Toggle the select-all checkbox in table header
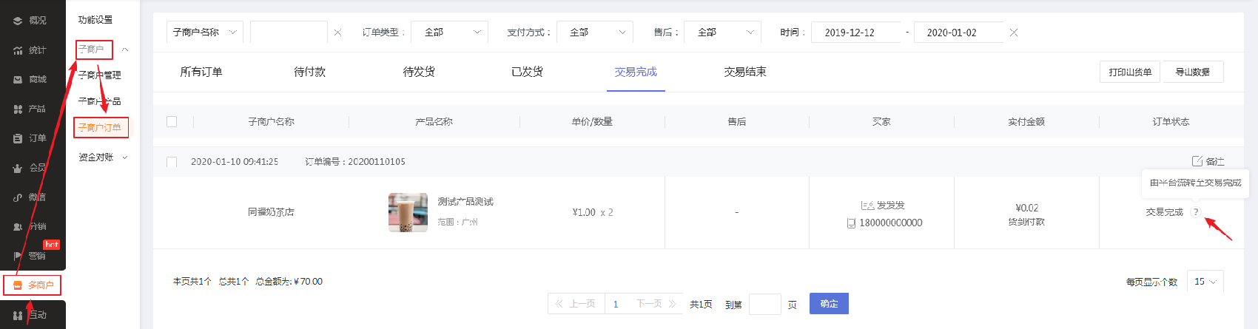Screen dimensions: 1258x329 click(172, 121)
